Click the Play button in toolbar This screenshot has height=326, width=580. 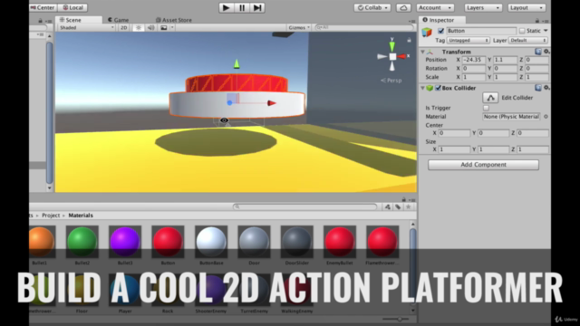coord(226,8)
